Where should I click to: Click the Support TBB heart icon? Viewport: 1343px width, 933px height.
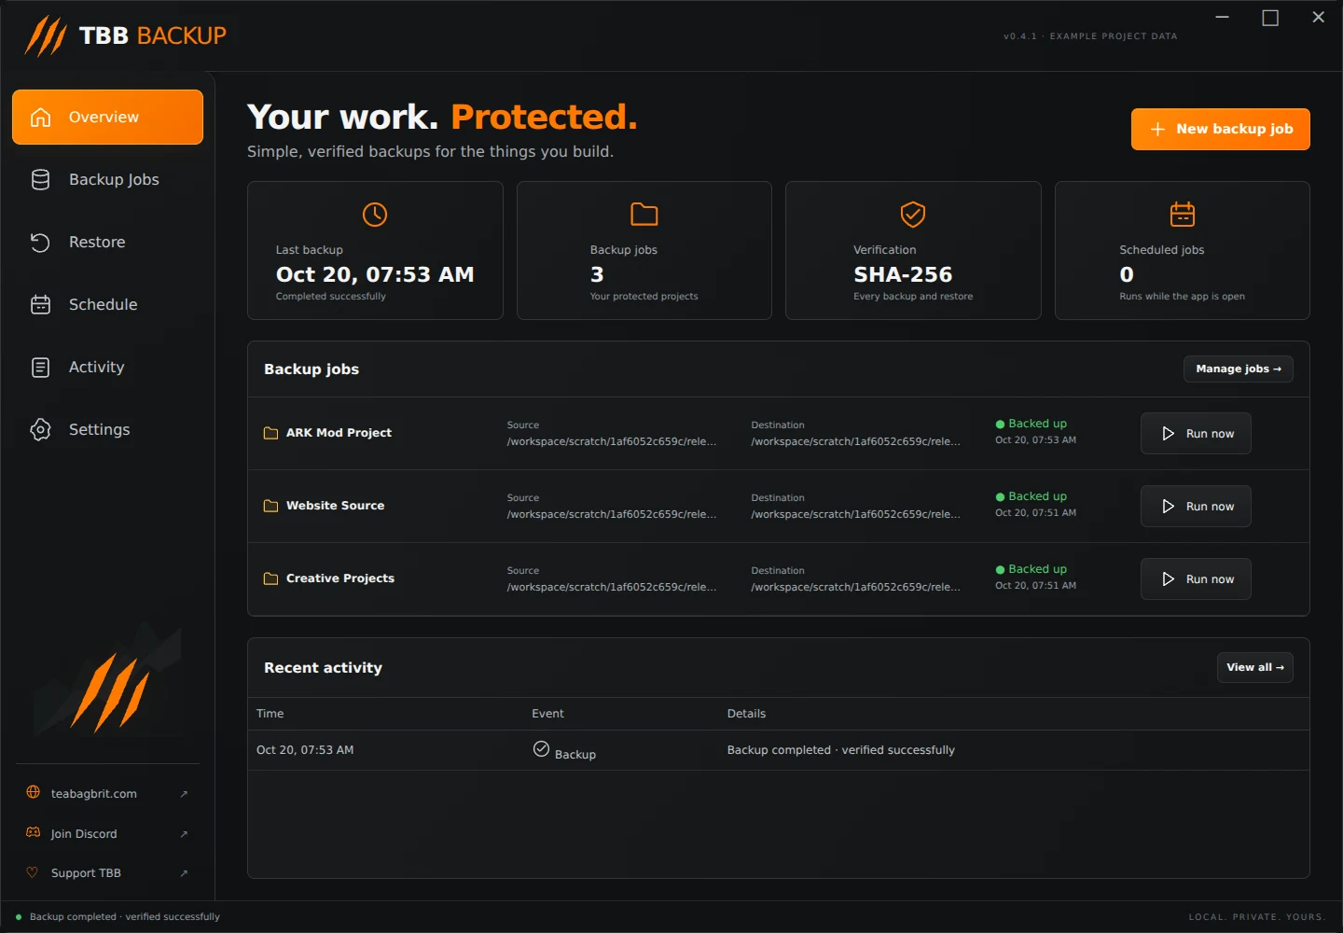pyautogui.click(x=33, y=872)
